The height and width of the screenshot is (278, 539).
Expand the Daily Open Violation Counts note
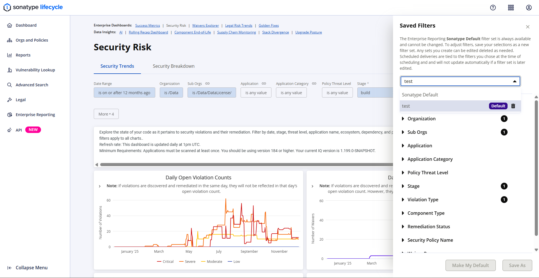(x=100, y=186)
